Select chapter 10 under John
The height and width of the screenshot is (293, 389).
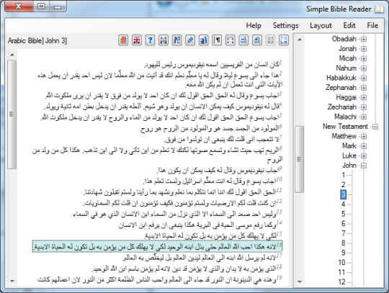click(342, 263)
